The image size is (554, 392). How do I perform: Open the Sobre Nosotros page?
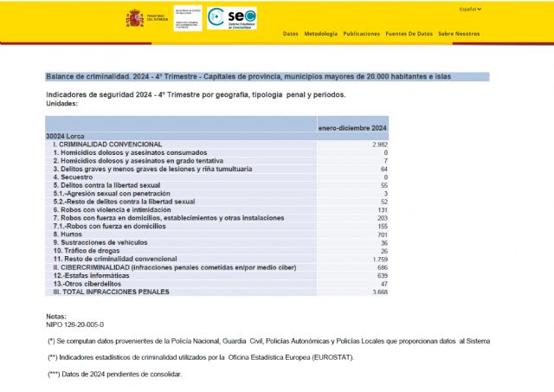[x=459, y=34]
